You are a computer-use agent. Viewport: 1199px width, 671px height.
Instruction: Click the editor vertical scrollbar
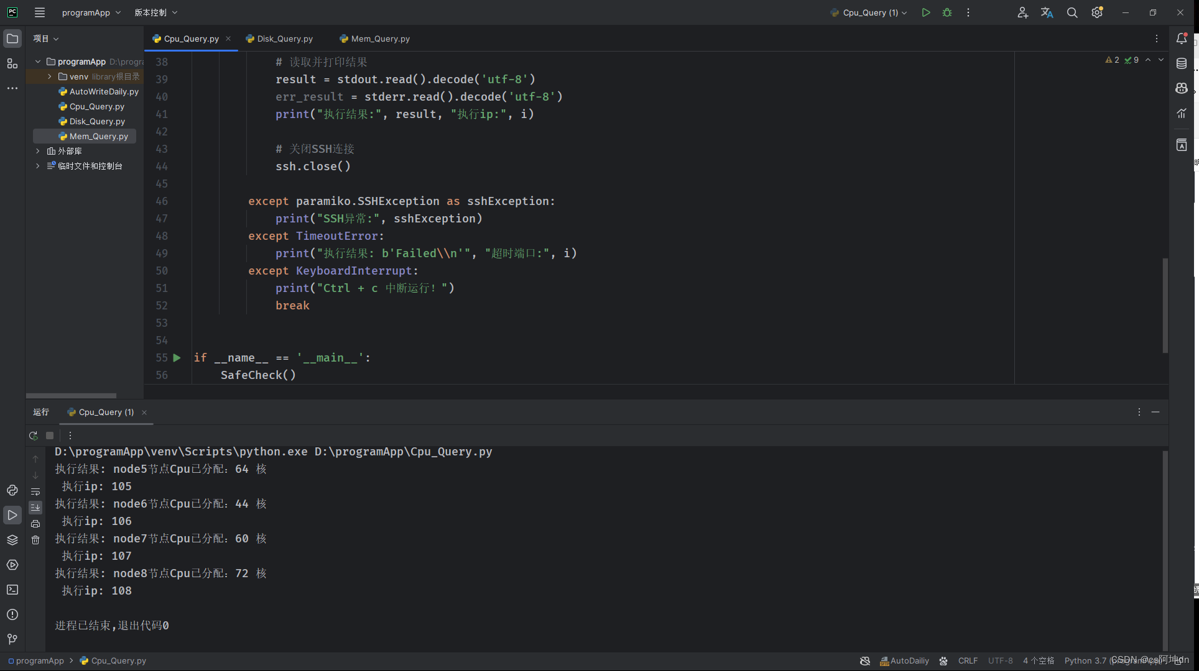coord(1165,305)
